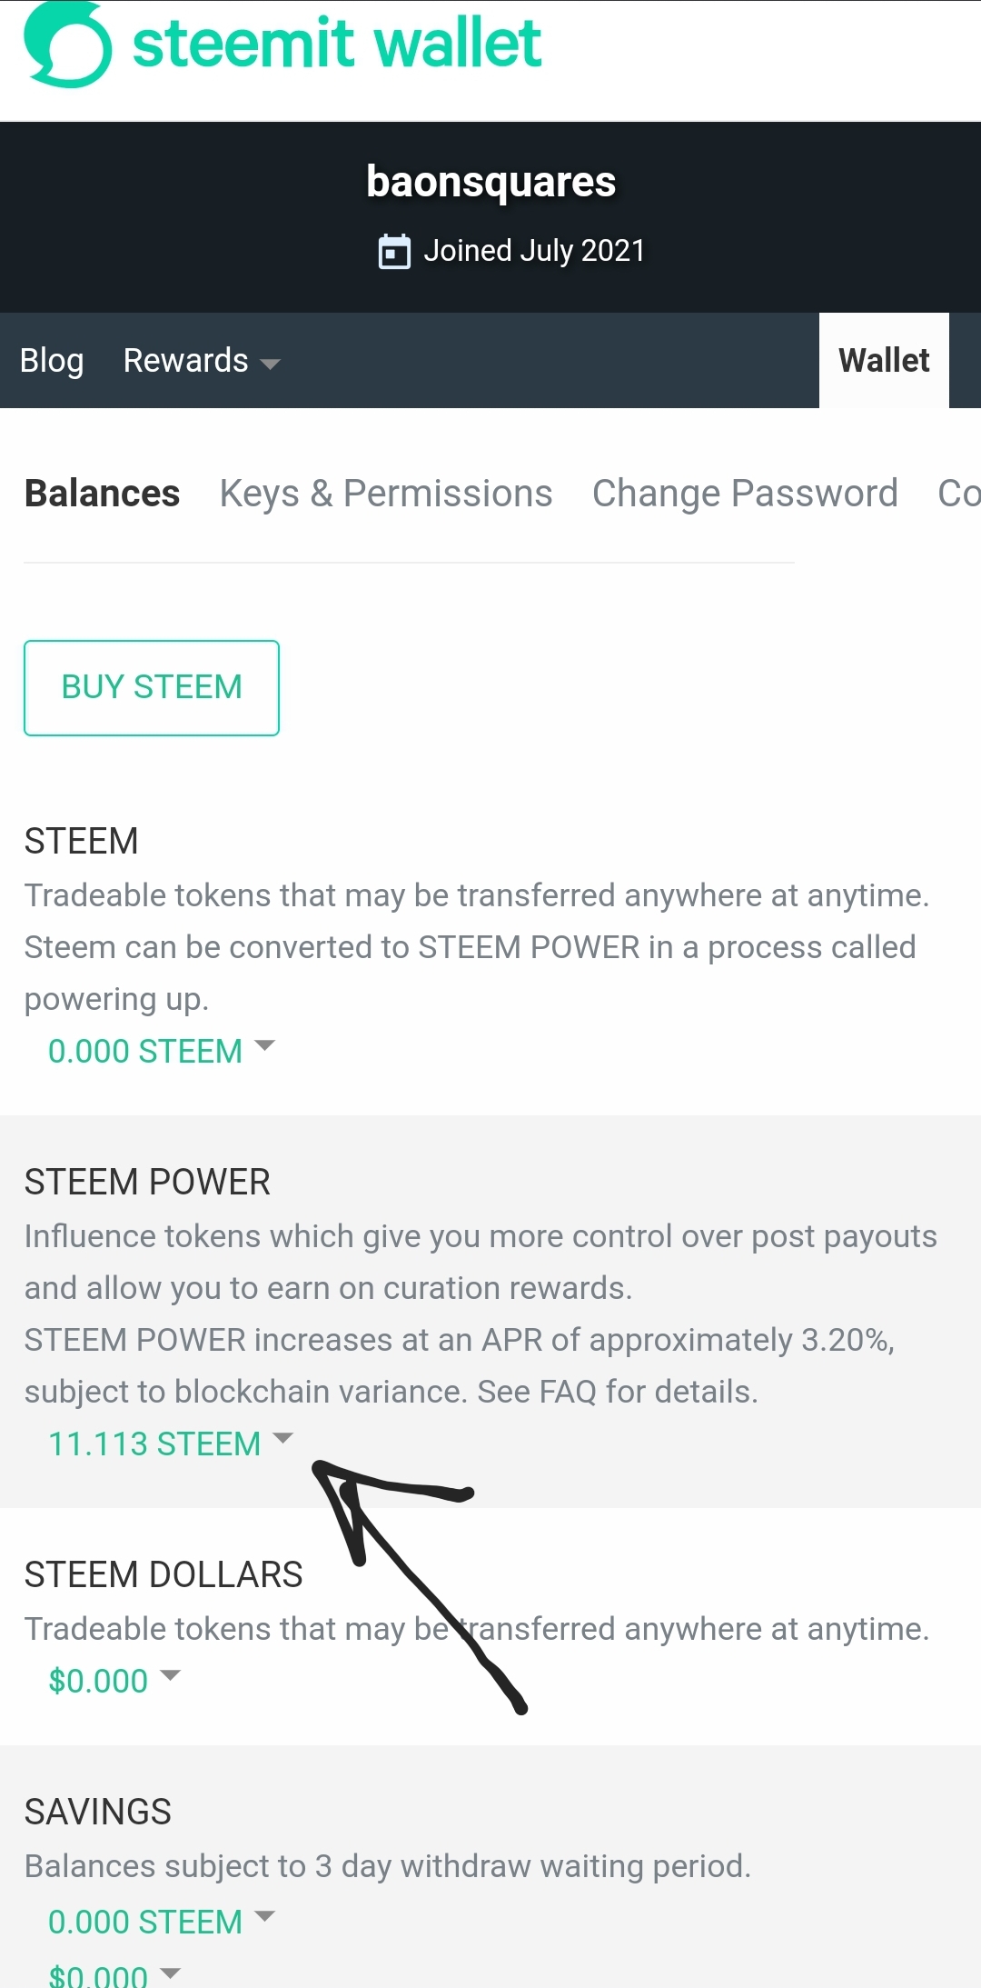This screenshot has height=1988, width=981.
Task: Expand the 0.000 STEEM balance dropdown under STEEM
Action: click(161, 1051)
